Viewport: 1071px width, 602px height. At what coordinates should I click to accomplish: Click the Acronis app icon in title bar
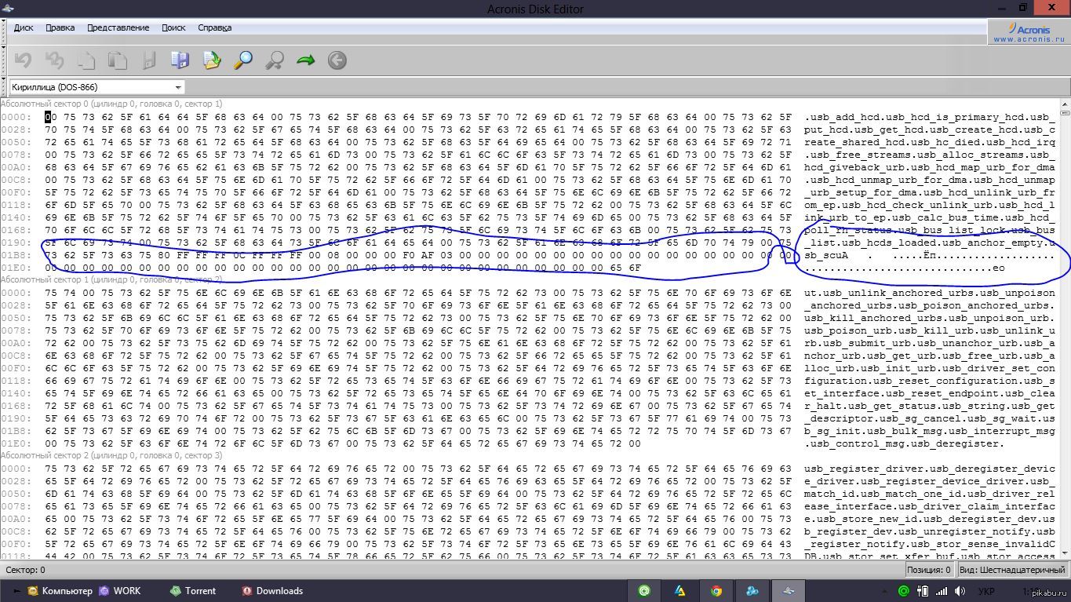(x=7, y=8)
